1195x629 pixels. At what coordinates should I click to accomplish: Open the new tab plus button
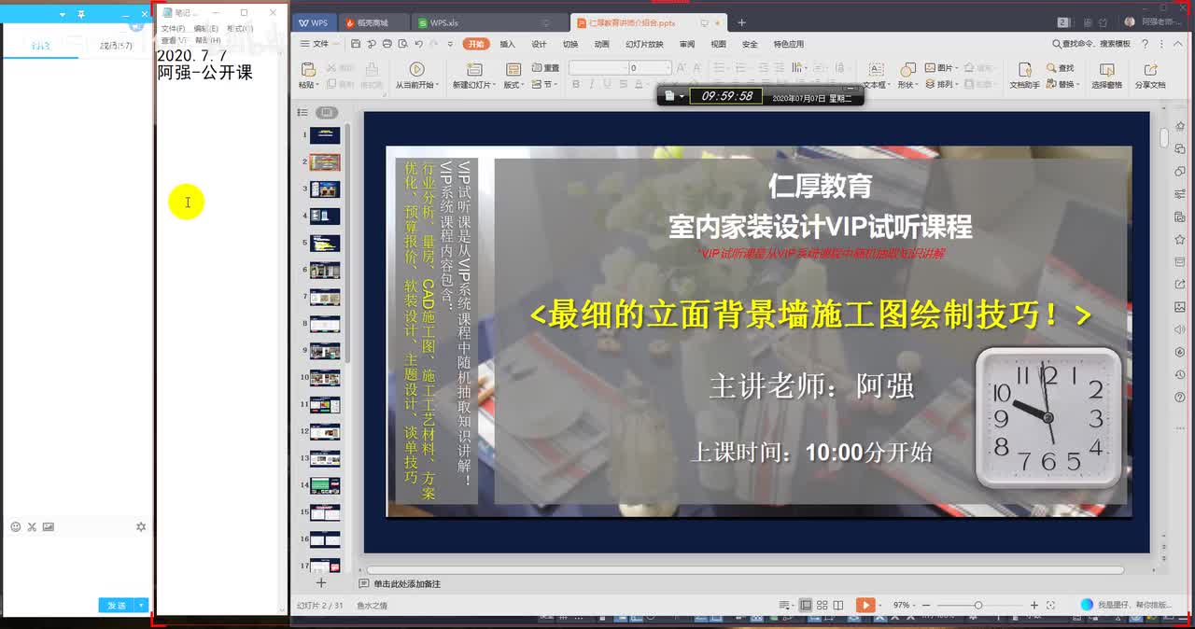coord(742,22)
